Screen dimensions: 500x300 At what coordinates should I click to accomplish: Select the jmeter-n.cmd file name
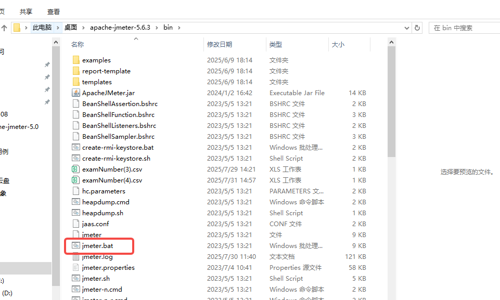coord(102,289)
